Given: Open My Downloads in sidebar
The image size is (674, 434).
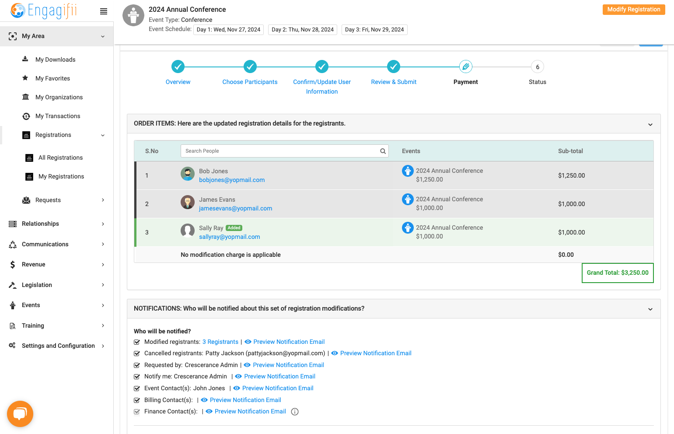Looking at the screenshot, I should point(55,59).
